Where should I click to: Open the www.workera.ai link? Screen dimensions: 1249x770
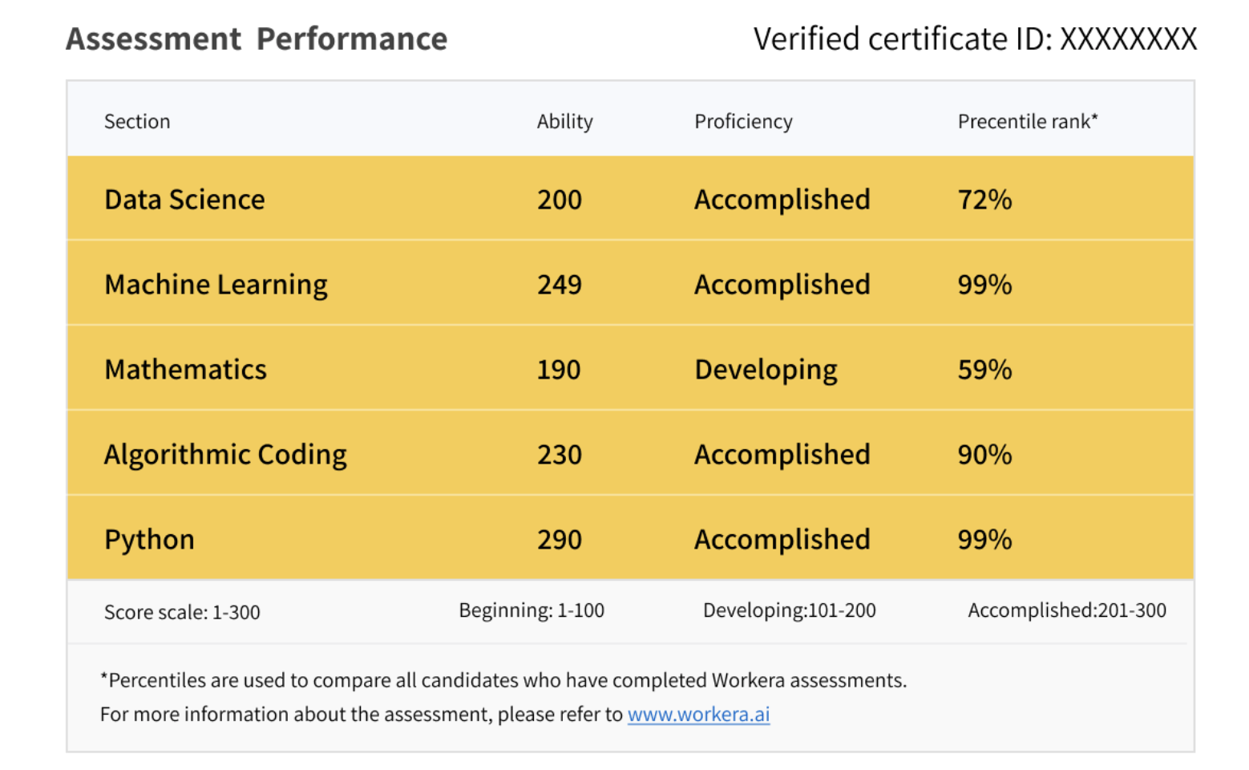click(x=698, y=715)
